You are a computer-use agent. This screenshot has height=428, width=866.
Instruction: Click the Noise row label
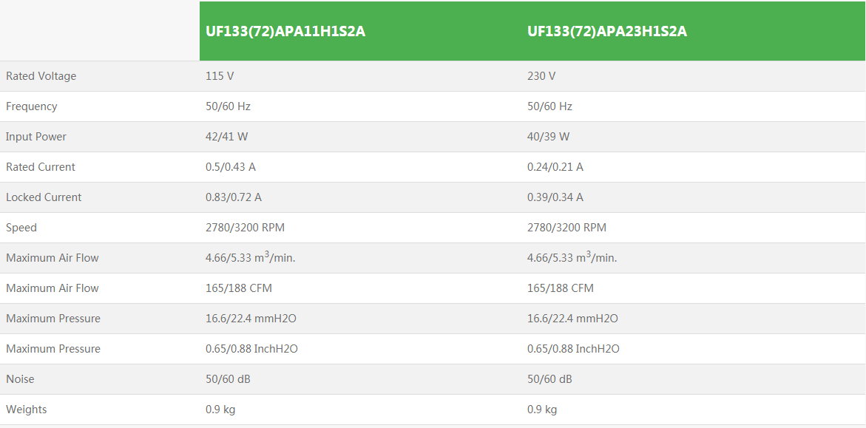pyautogui.click(x=20, y=379)
